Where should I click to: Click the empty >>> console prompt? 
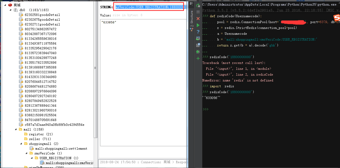pos(205,109)
